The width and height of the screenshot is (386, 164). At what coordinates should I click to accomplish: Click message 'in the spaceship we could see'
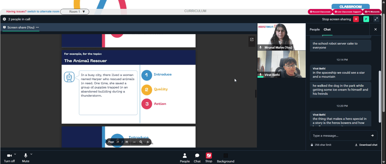coord(340,73)
